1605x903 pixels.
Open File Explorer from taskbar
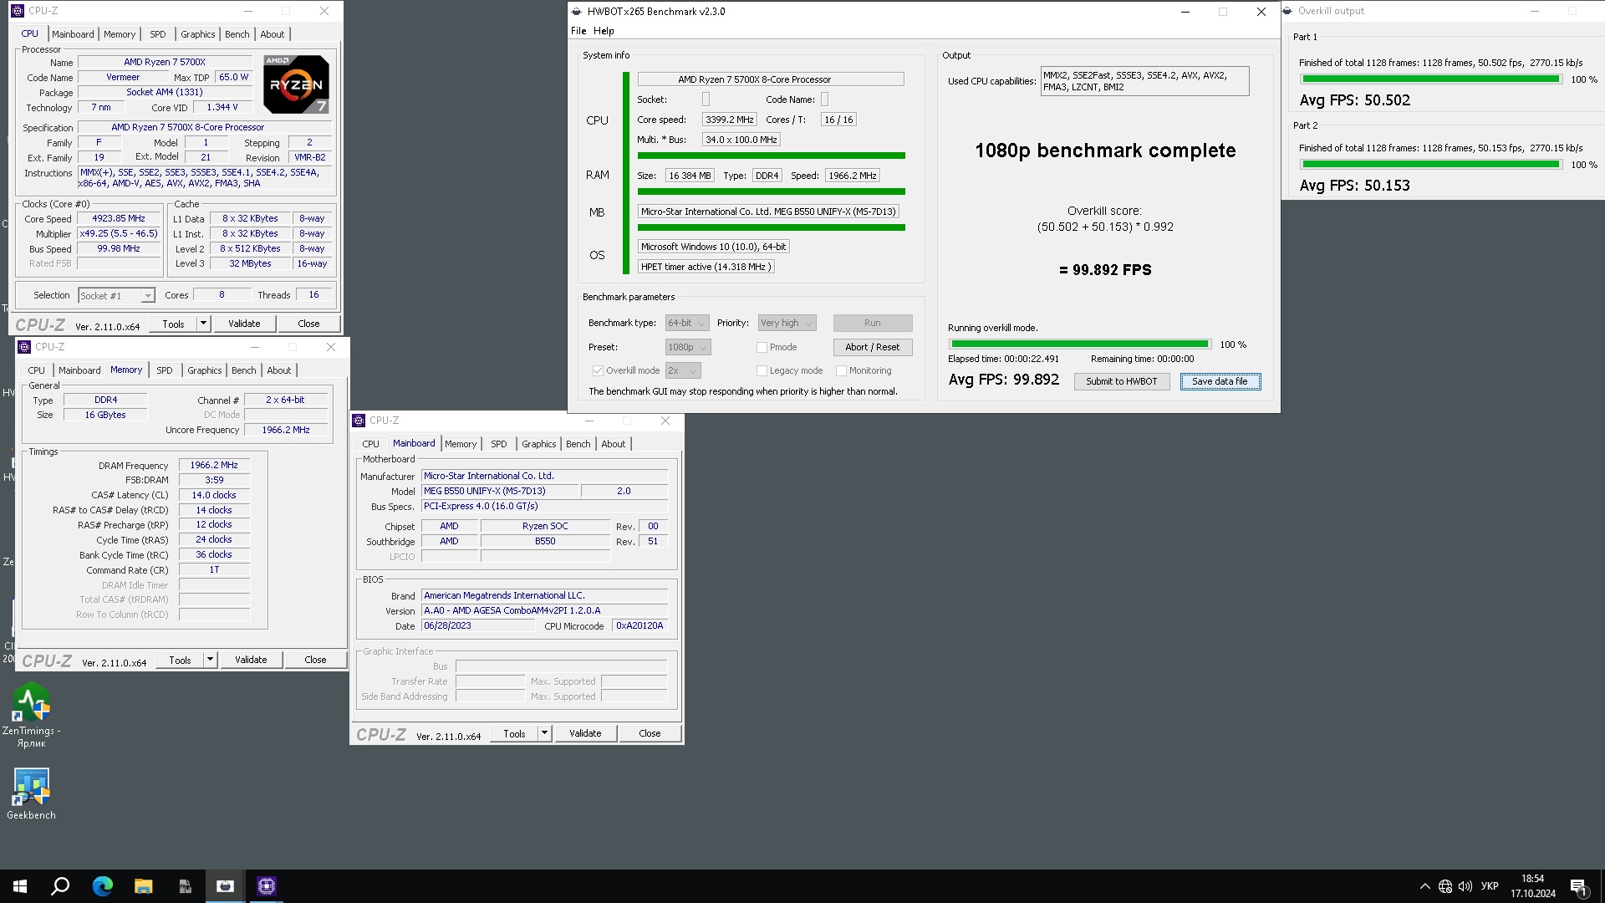pos(143,886)
